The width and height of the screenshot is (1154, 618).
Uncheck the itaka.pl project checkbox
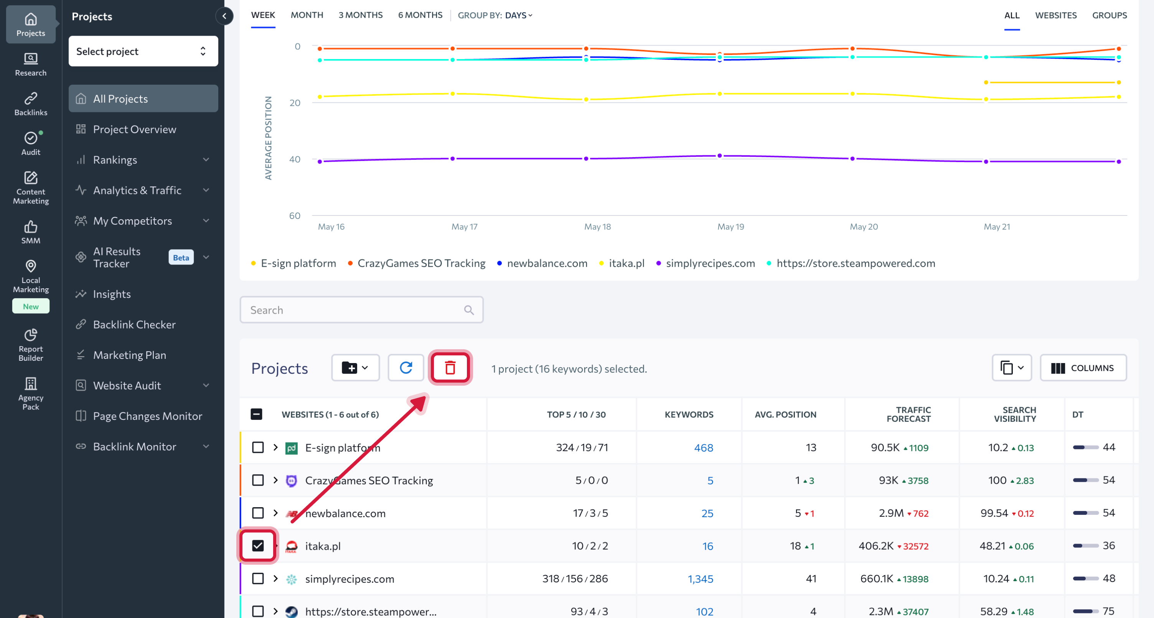pyautogui.click(x=257, y=546)
